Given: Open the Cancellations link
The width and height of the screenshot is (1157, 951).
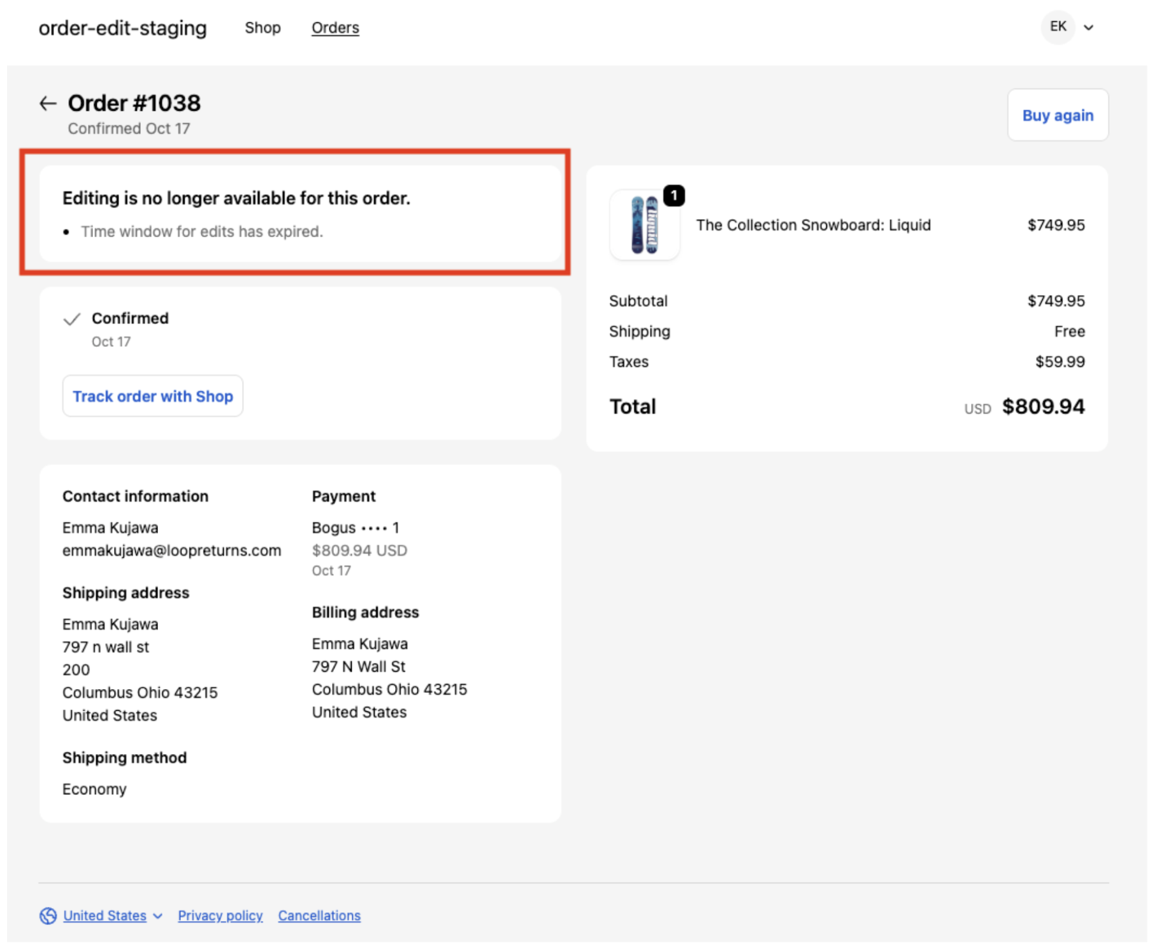Looking at the screenshot, I should click(x=319, y=915).
